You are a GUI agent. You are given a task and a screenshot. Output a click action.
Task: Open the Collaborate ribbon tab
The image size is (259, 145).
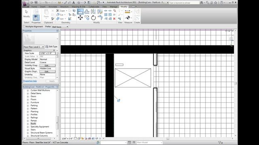click(x=94, y=6)
